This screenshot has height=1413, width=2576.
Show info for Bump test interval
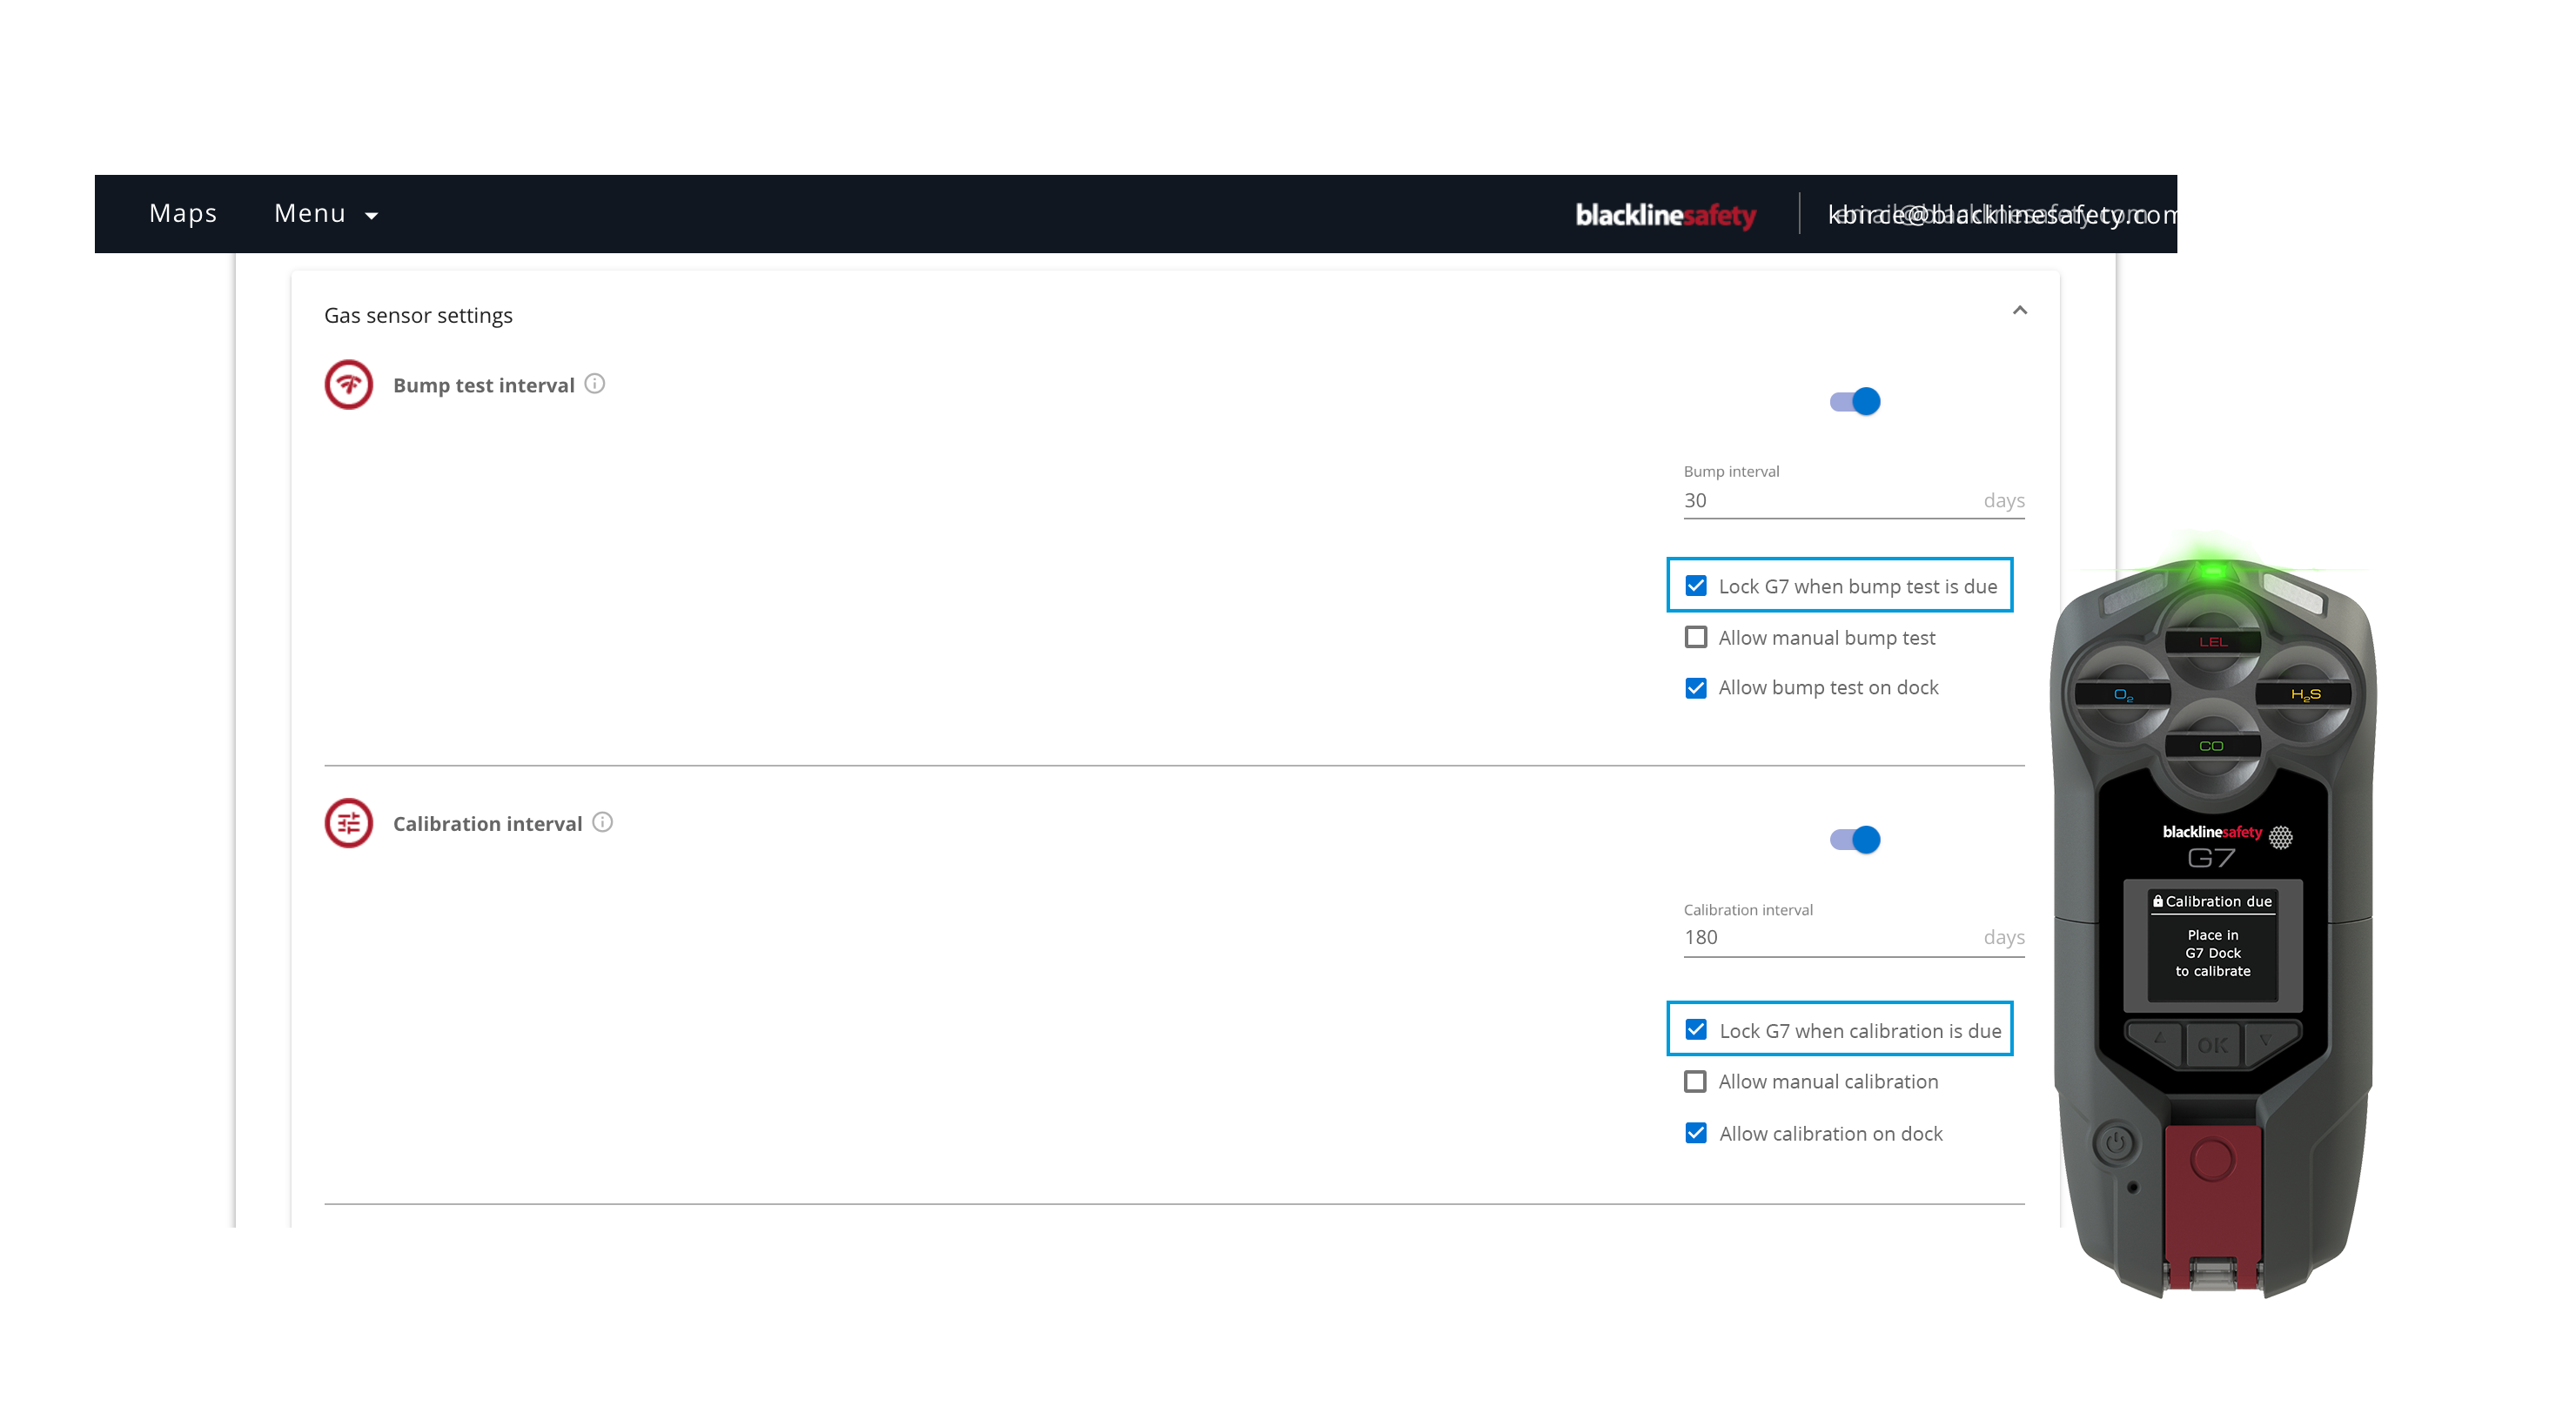tap(595, 384)
